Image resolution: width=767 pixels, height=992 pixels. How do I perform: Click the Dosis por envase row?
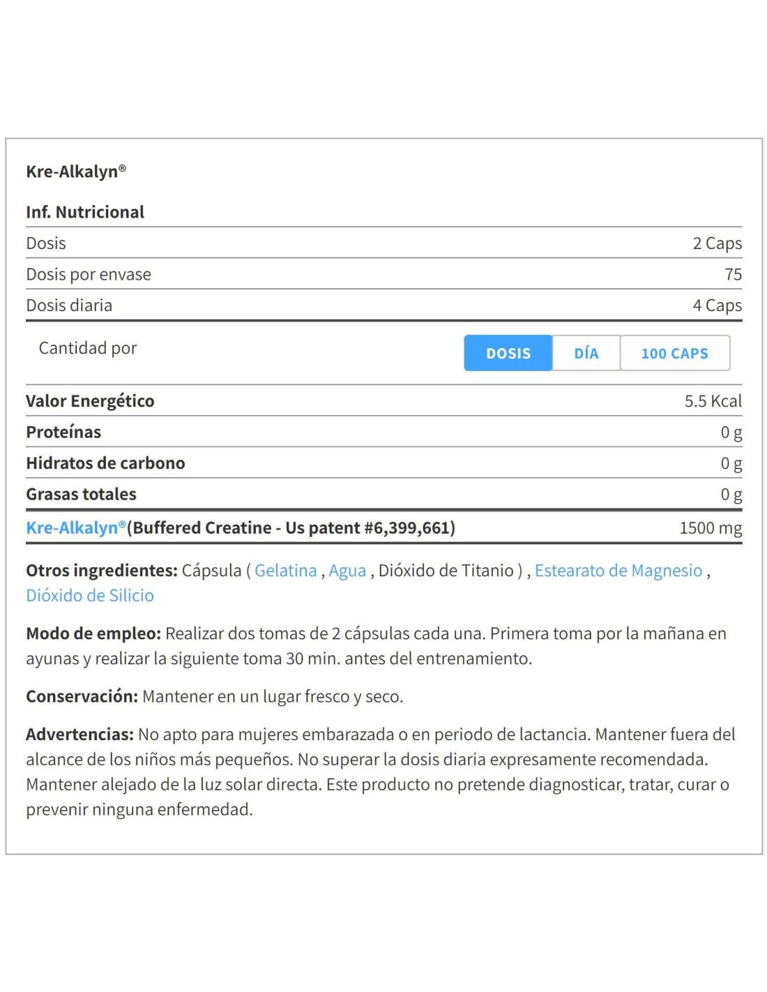[x=384, y=274]
